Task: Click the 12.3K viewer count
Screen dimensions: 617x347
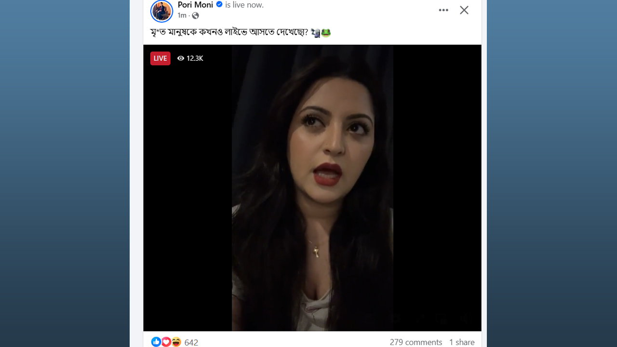Action: coord(195,58)
